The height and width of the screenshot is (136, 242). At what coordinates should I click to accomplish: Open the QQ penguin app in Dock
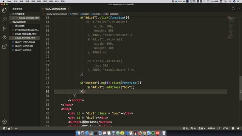click(135, 133)
